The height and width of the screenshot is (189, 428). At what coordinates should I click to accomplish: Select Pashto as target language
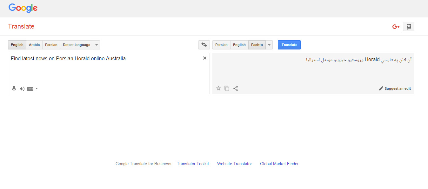pyautogui.click(x=257, y=45)
